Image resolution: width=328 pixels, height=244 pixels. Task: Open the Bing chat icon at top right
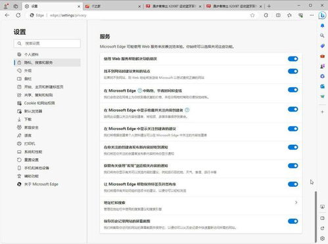click(322, 15)
